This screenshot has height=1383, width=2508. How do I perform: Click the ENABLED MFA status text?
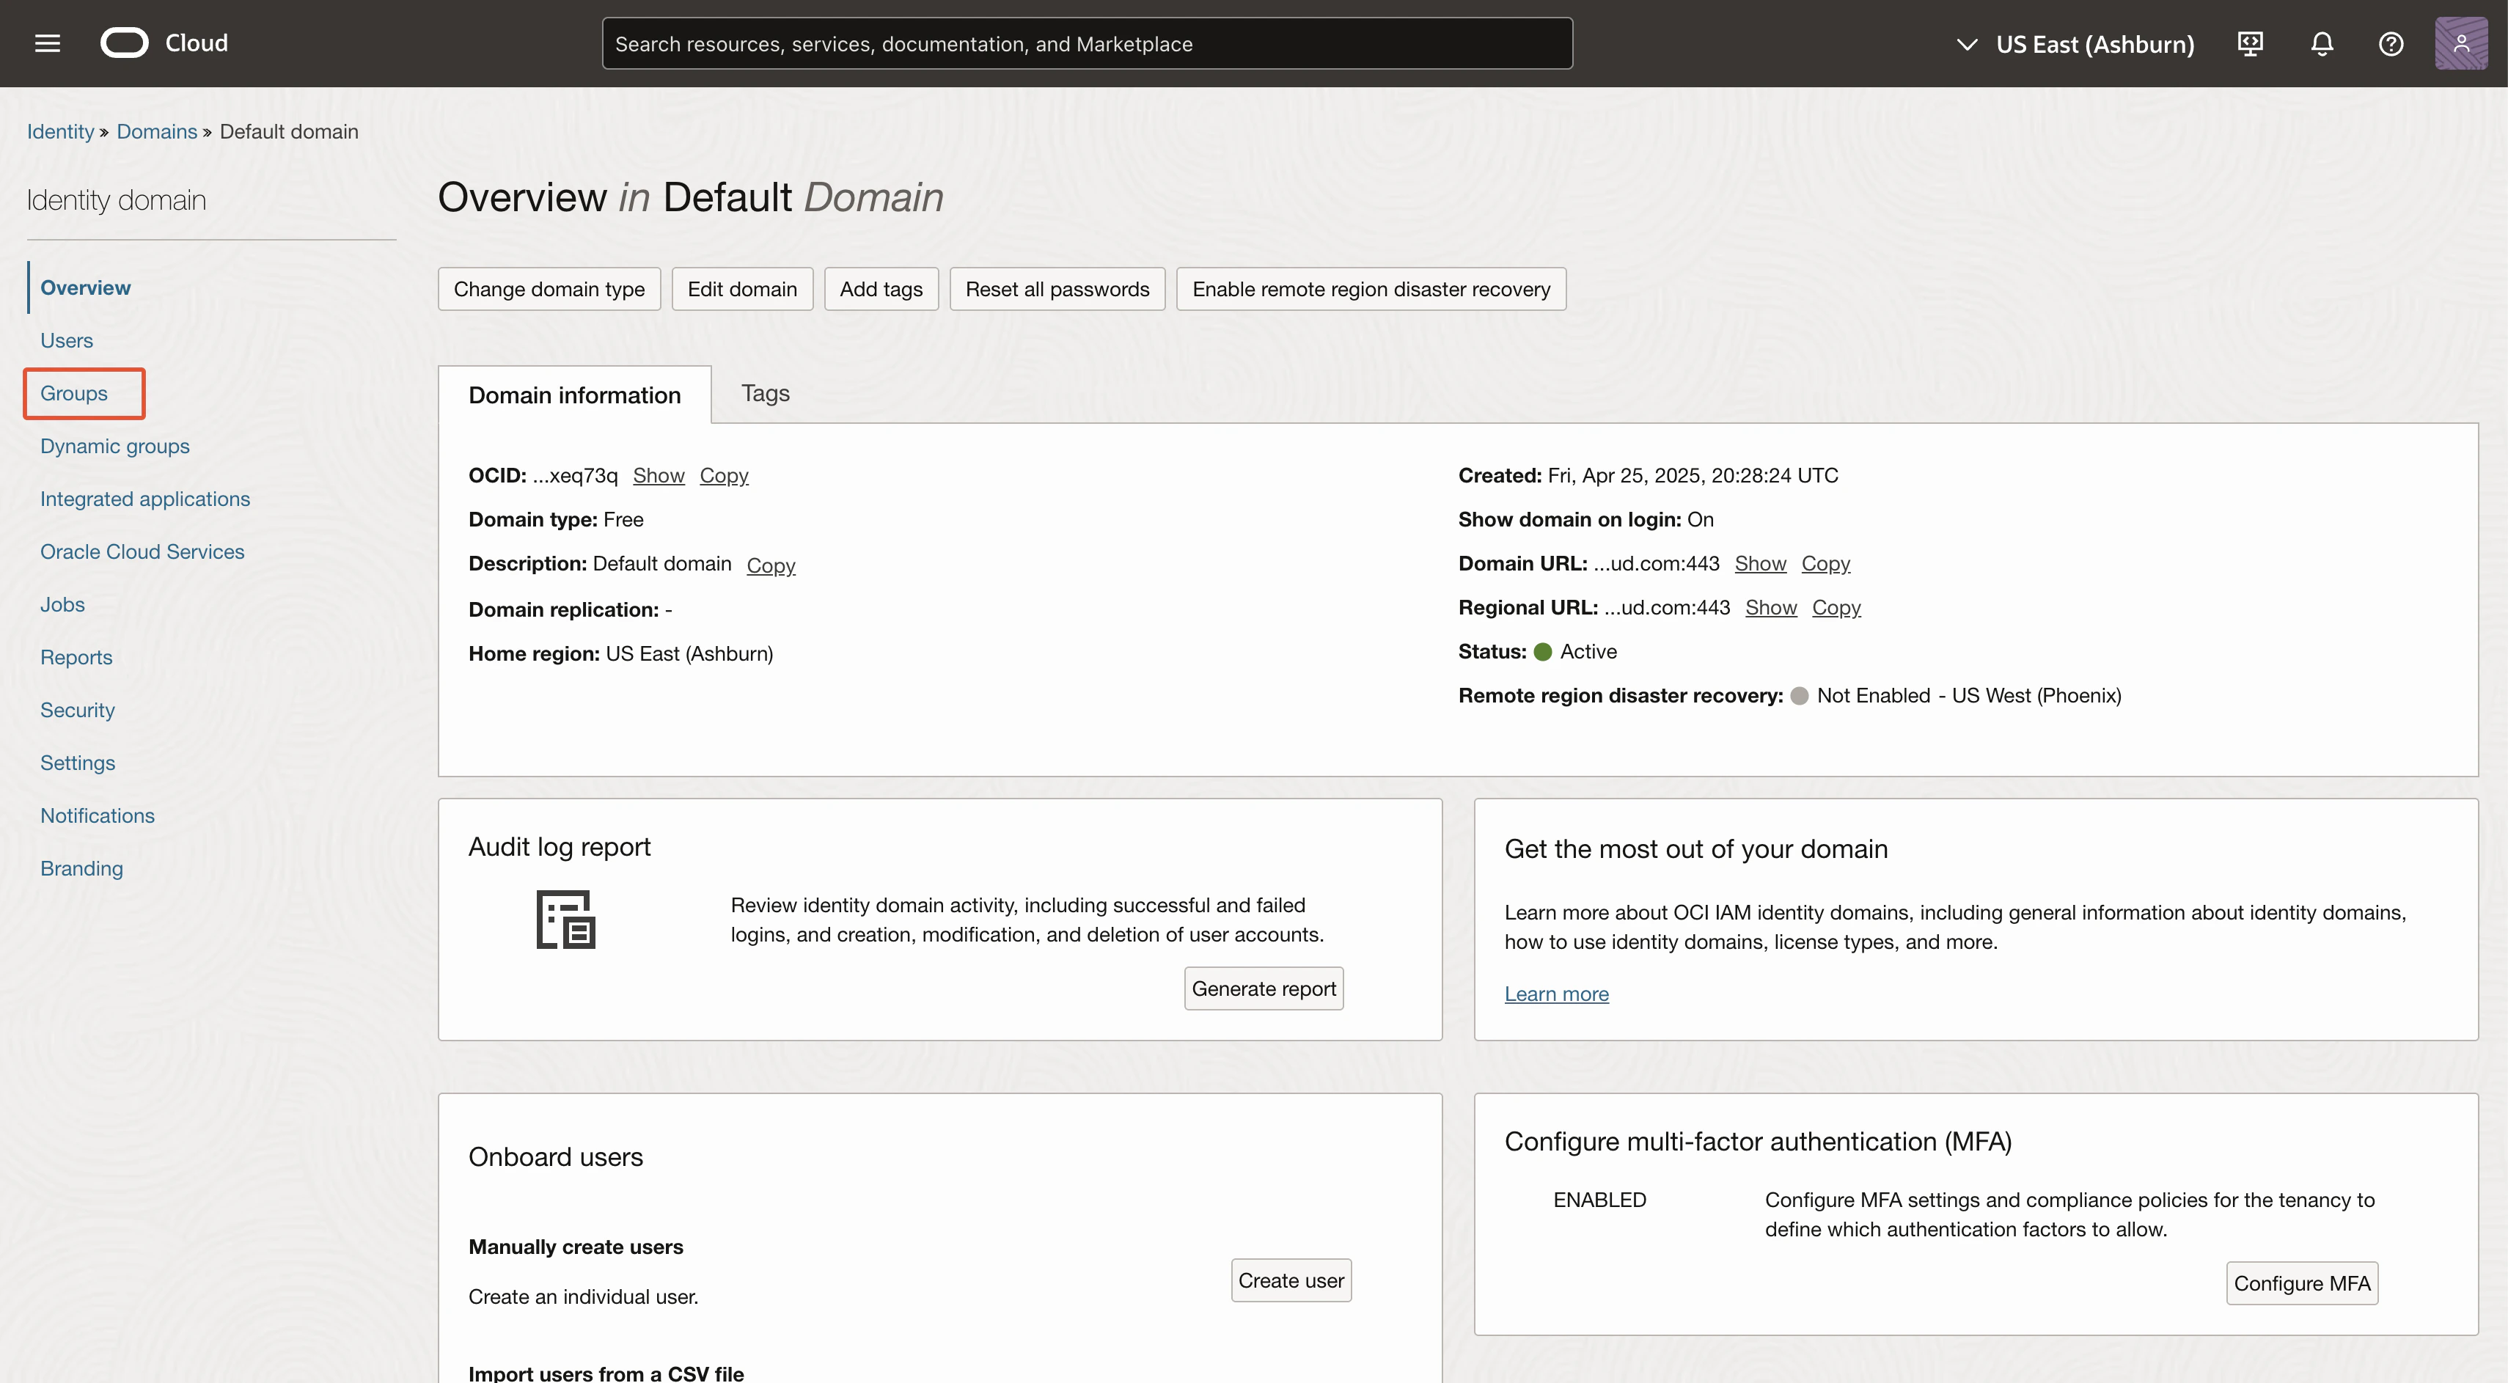[x=1599, y=1200]
